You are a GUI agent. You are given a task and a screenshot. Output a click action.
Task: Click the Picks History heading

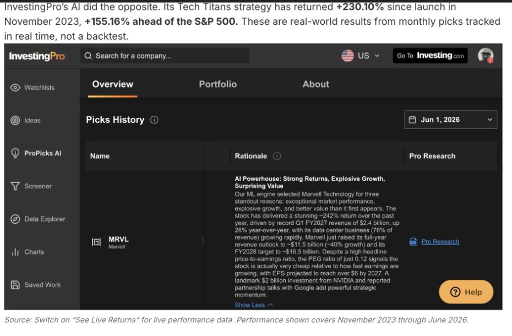click(115, 120)
